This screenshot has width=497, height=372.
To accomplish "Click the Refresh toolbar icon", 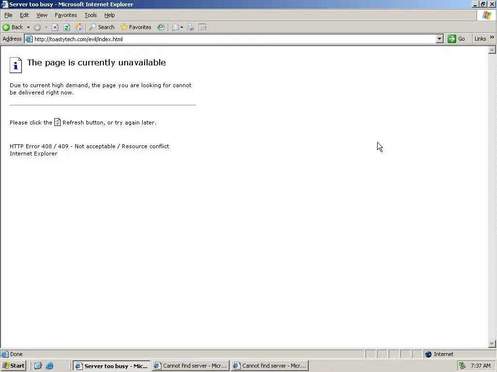I will coord(66,27).
